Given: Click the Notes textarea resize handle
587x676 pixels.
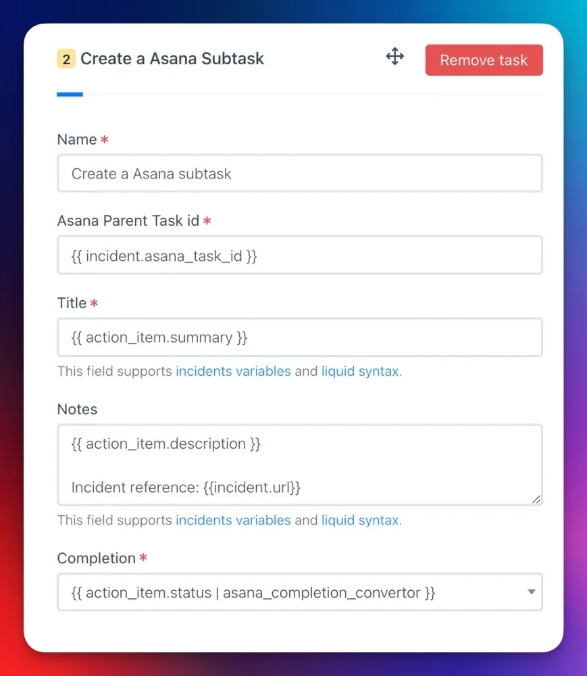Looking at the screenshot, I should point(536,500).
